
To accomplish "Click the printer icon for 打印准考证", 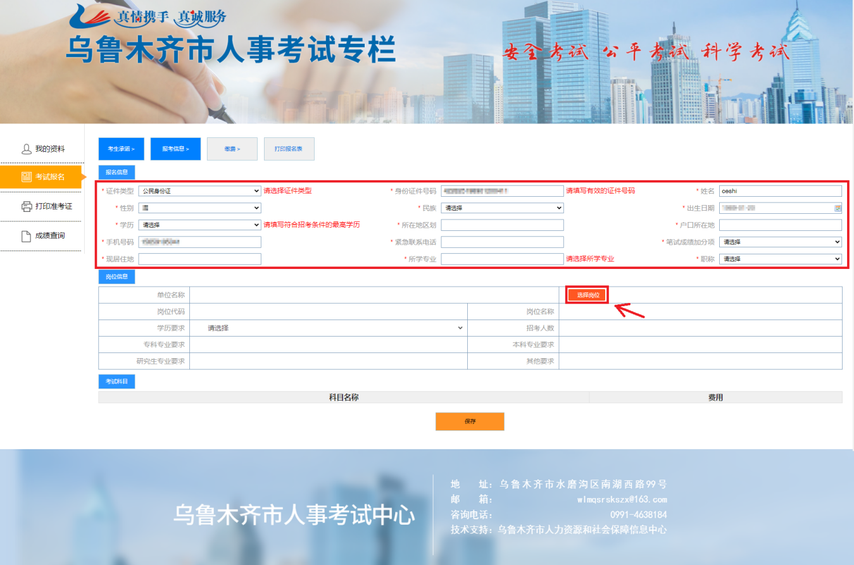I will coord(26,206).
